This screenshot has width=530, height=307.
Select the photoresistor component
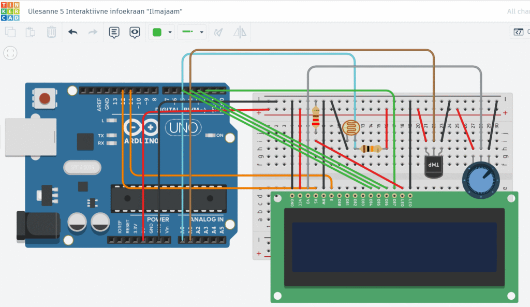tap(351, 128)
